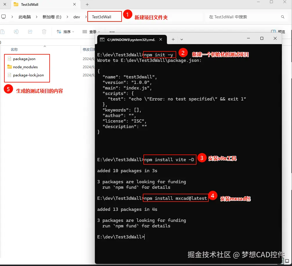Click the 'added 13 packages in 4s' line
Viewport: 292px width, 266px height.
pos(127,209)
